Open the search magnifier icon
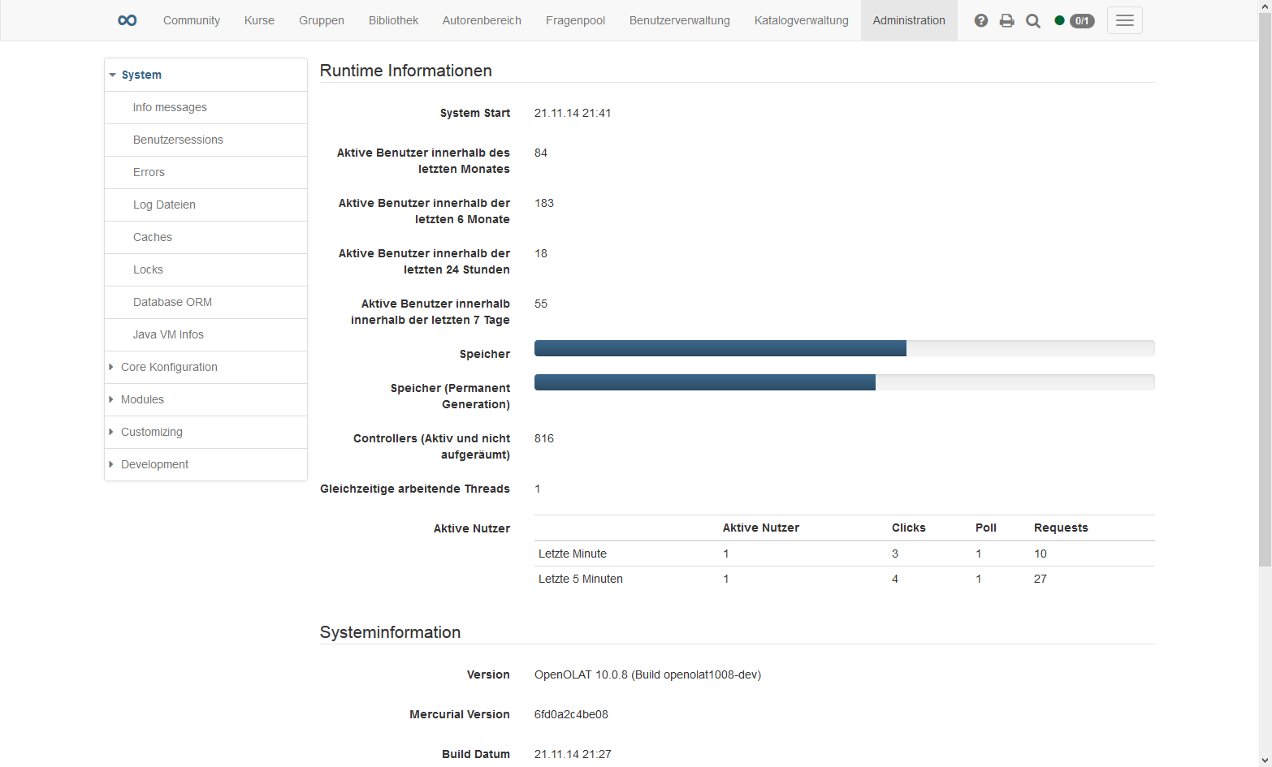 1033,21
